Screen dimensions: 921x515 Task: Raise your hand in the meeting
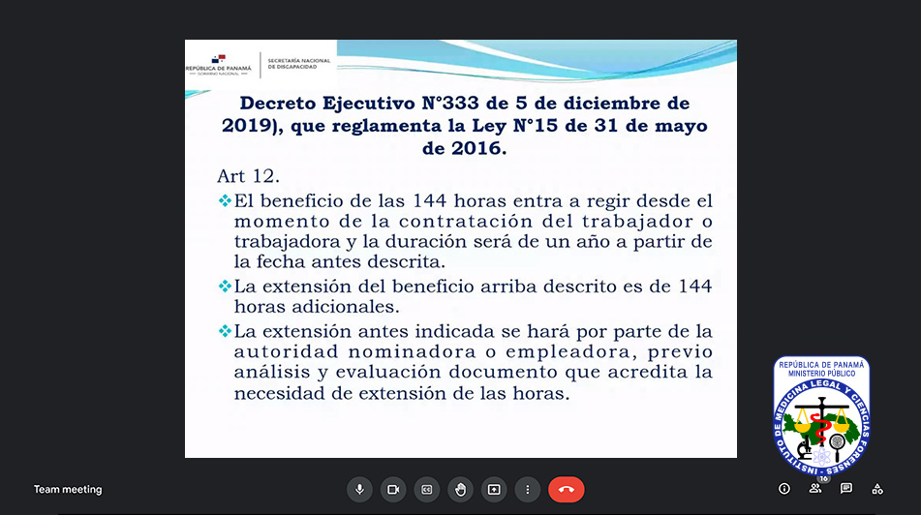[461, 489]
